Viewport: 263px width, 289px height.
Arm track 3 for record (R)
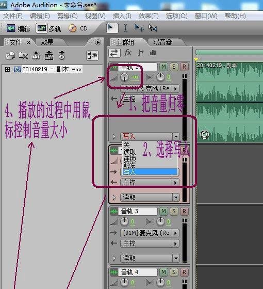pyautogui.click(x=184, y=211)
